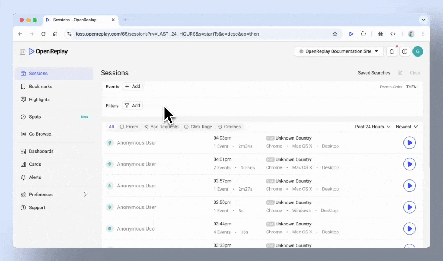Open Anonymous User from 03:57pm session
This screenshot has width=443, height=261.
[137, 186]
